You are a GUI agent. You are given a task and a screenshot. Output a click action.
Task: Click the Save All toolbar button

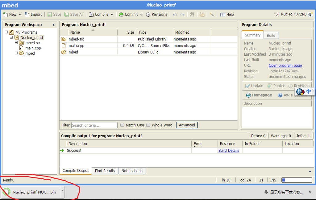74,15
